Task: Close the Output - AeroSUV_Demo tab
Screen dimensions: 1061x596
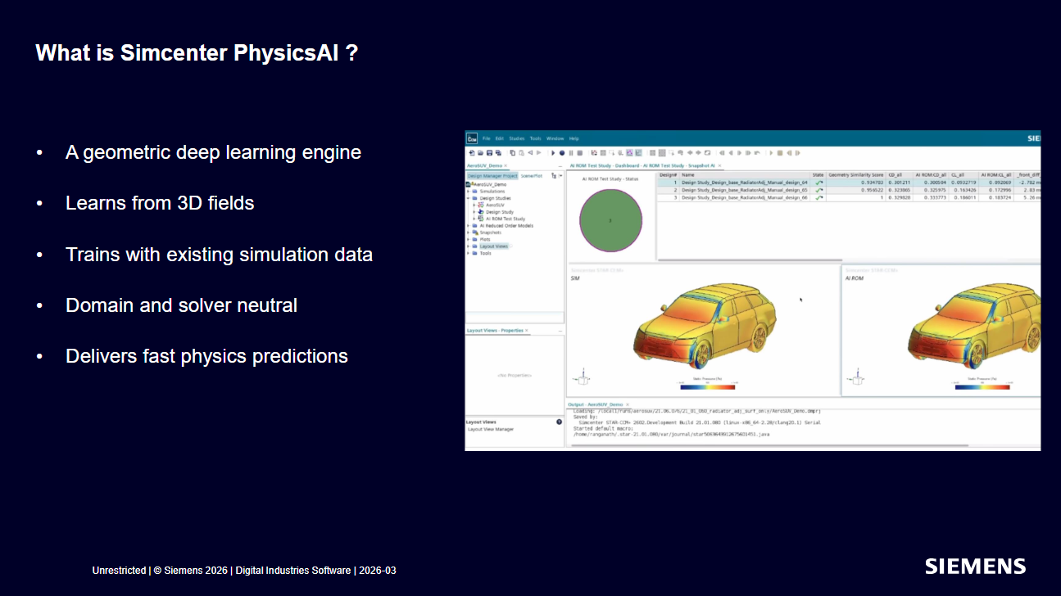Action: click(x=629, y=404)
